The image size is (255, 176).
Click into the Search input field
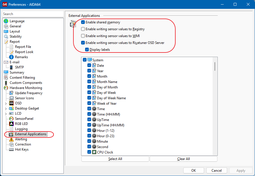32,14
